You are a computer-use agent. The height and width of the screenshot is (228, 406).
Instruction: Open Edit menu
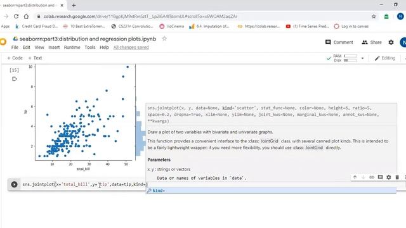coord(26,47)
